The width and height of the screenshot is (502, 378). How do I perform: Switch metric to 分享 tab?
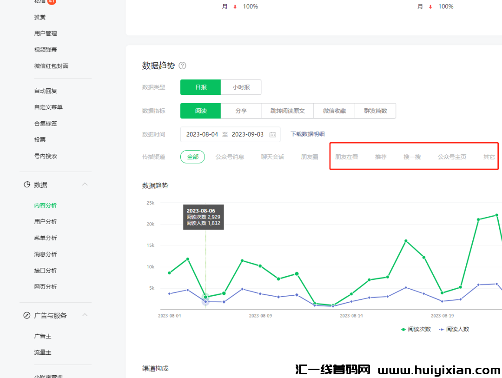(241, 111)
